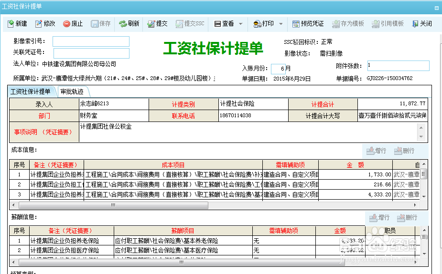Click the 附件张数 input field
This screenshot has width=442, height=274.
[x=399, y=65]
